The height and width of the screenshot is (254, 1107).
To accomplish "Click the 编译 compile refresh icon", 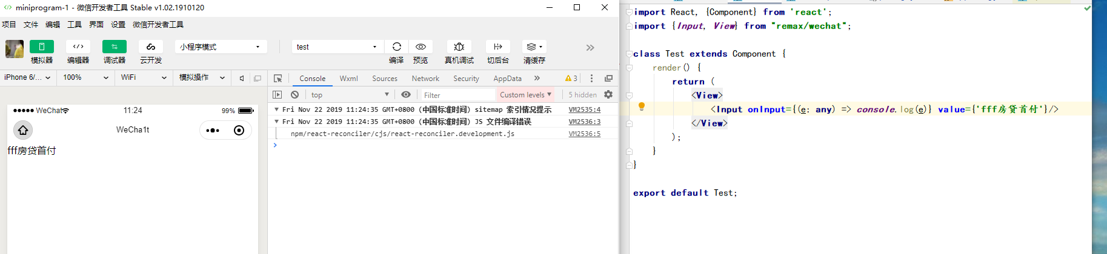I will pos(396,47).
